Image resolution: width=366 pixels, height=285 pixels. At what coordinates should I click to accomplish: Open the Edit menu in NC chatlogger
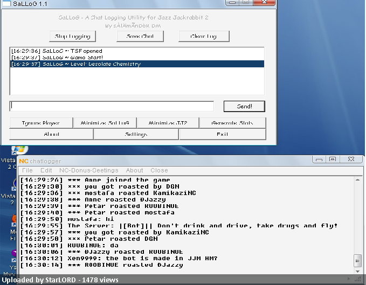(46, 170)
